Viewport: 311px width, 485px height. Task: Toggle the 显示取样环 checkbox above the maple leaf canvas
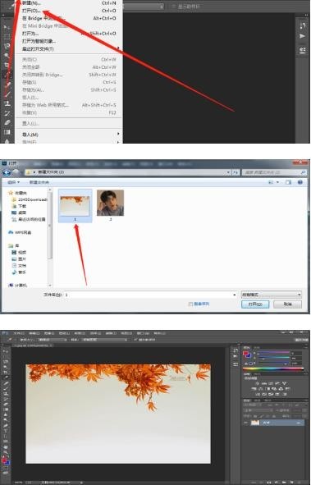coord(135,340)
